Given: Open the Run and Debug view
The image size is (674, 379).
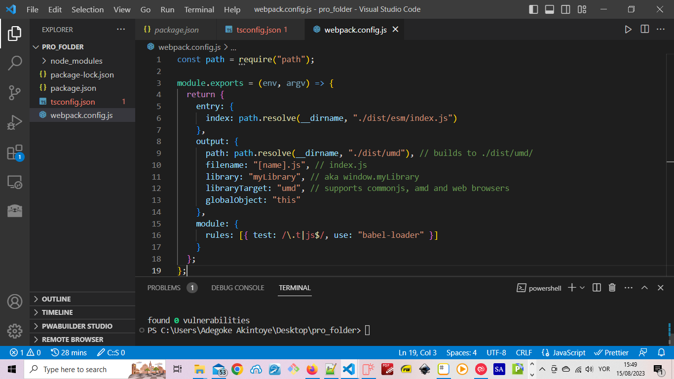Looking at the screenshot, I should point(15,122).
